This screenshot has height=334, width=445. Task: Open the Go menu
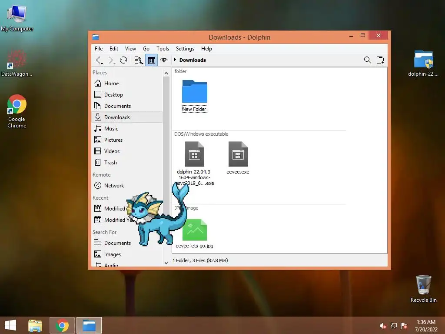(x=146, y=49)
